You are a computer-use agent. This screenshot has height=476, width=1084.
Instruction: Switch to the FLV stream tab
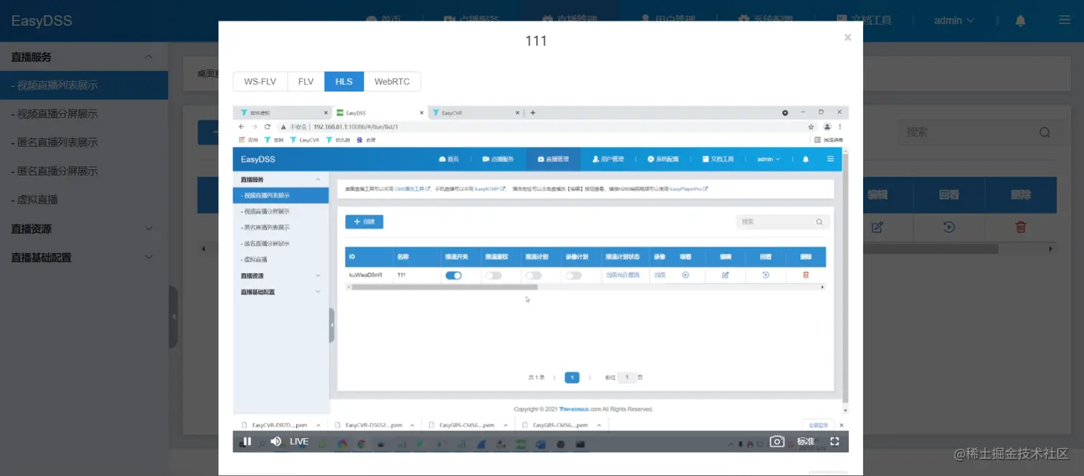click(x=306, y=82)
